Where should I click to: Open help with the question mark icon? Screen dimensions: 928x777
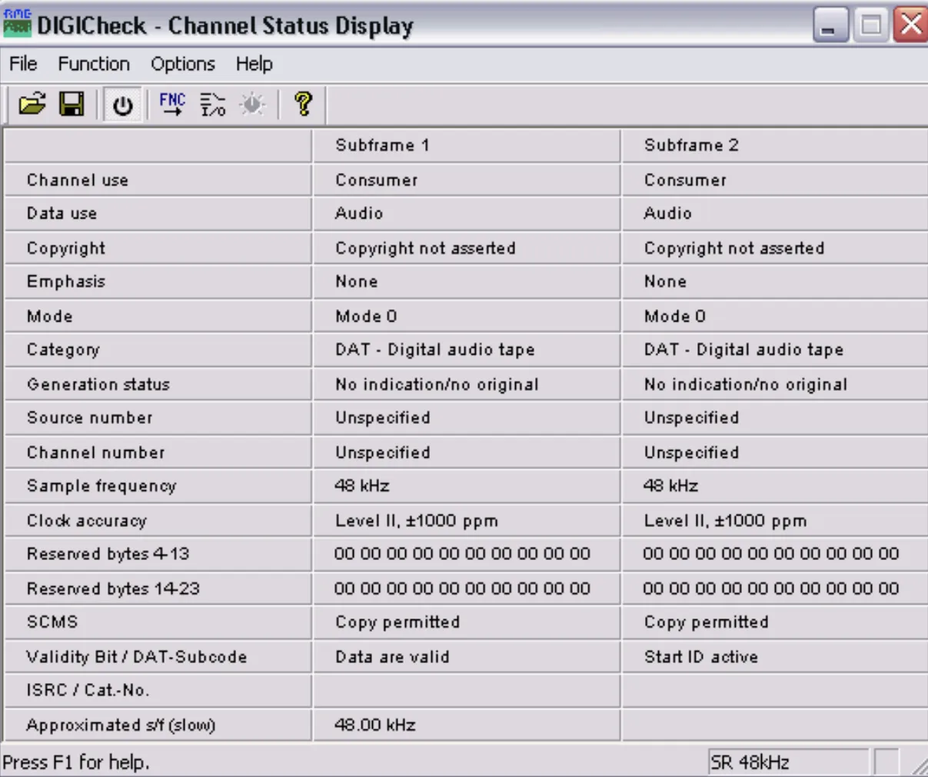pyautogui.click(x=304, y=104)
